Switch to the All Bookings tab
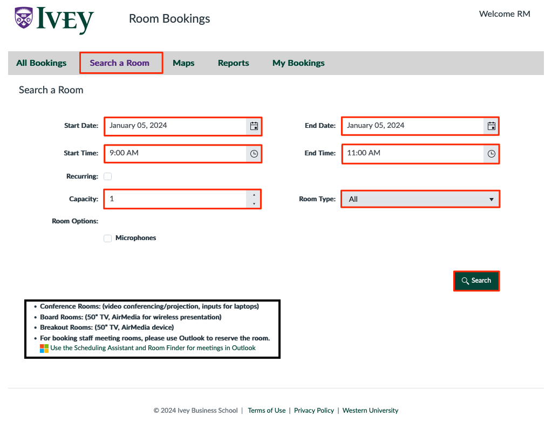552x437 pixels. click(x=41, y=63)
